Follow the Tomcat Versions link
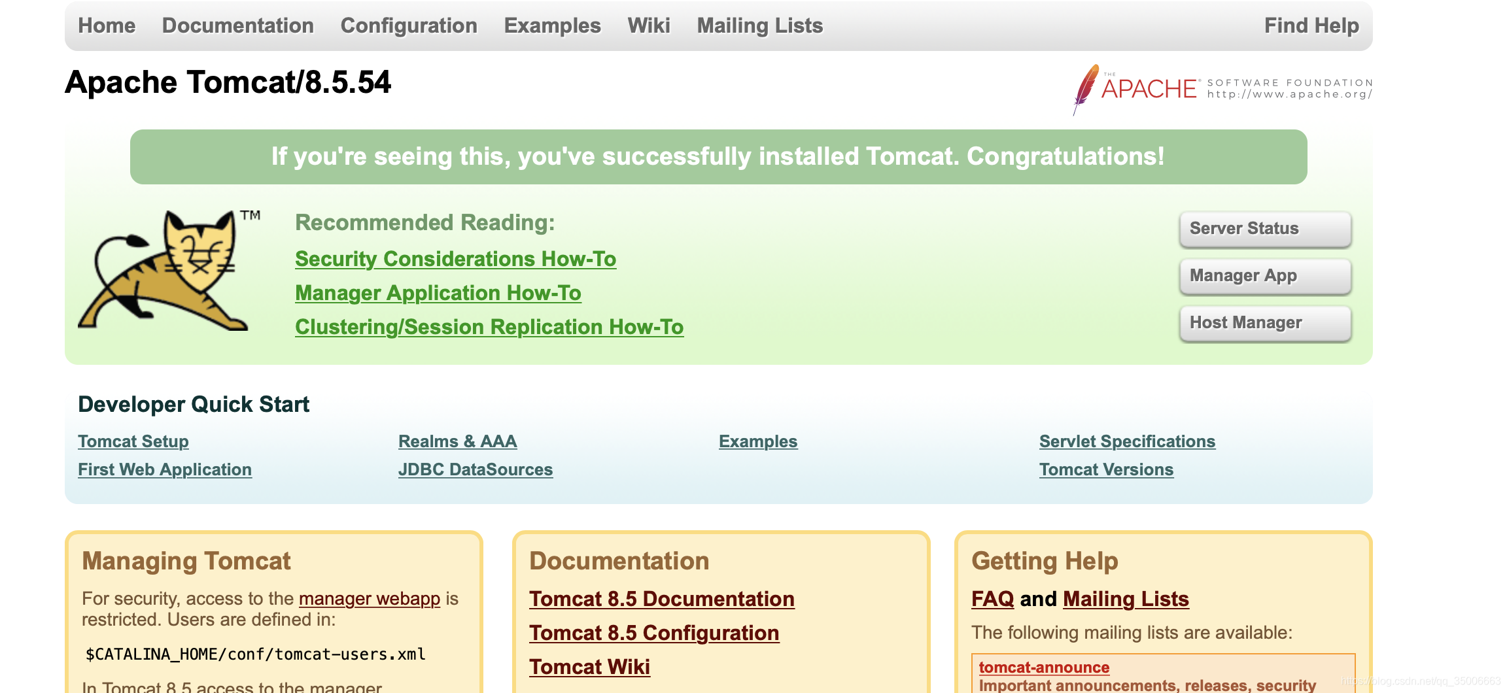The image size is (1507, 693). (x=1107, y=469)
